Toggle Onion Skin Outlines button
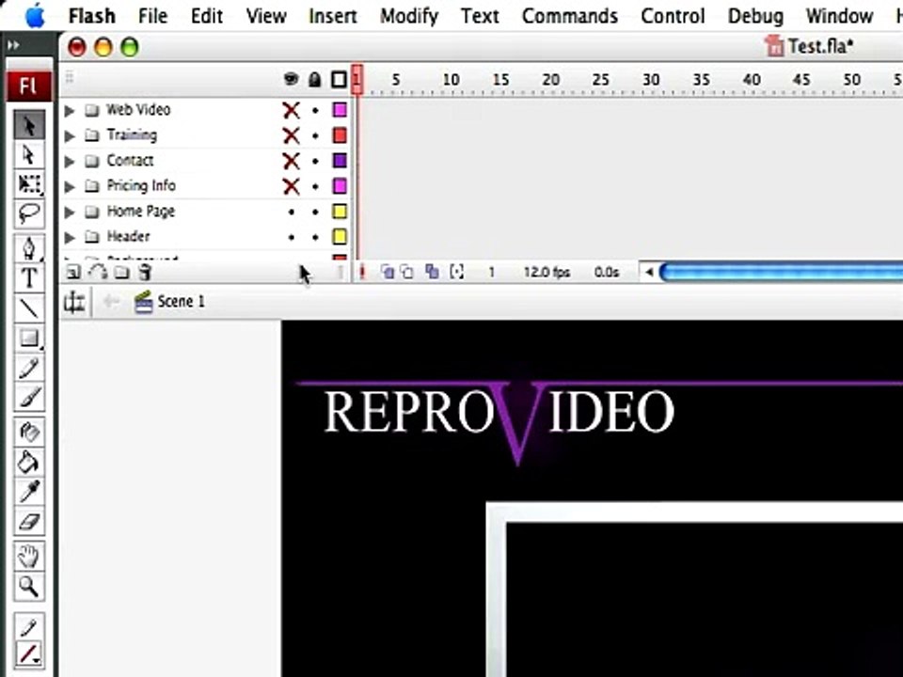903x677 pixels. pyautogui.click(x=407, y=272)
